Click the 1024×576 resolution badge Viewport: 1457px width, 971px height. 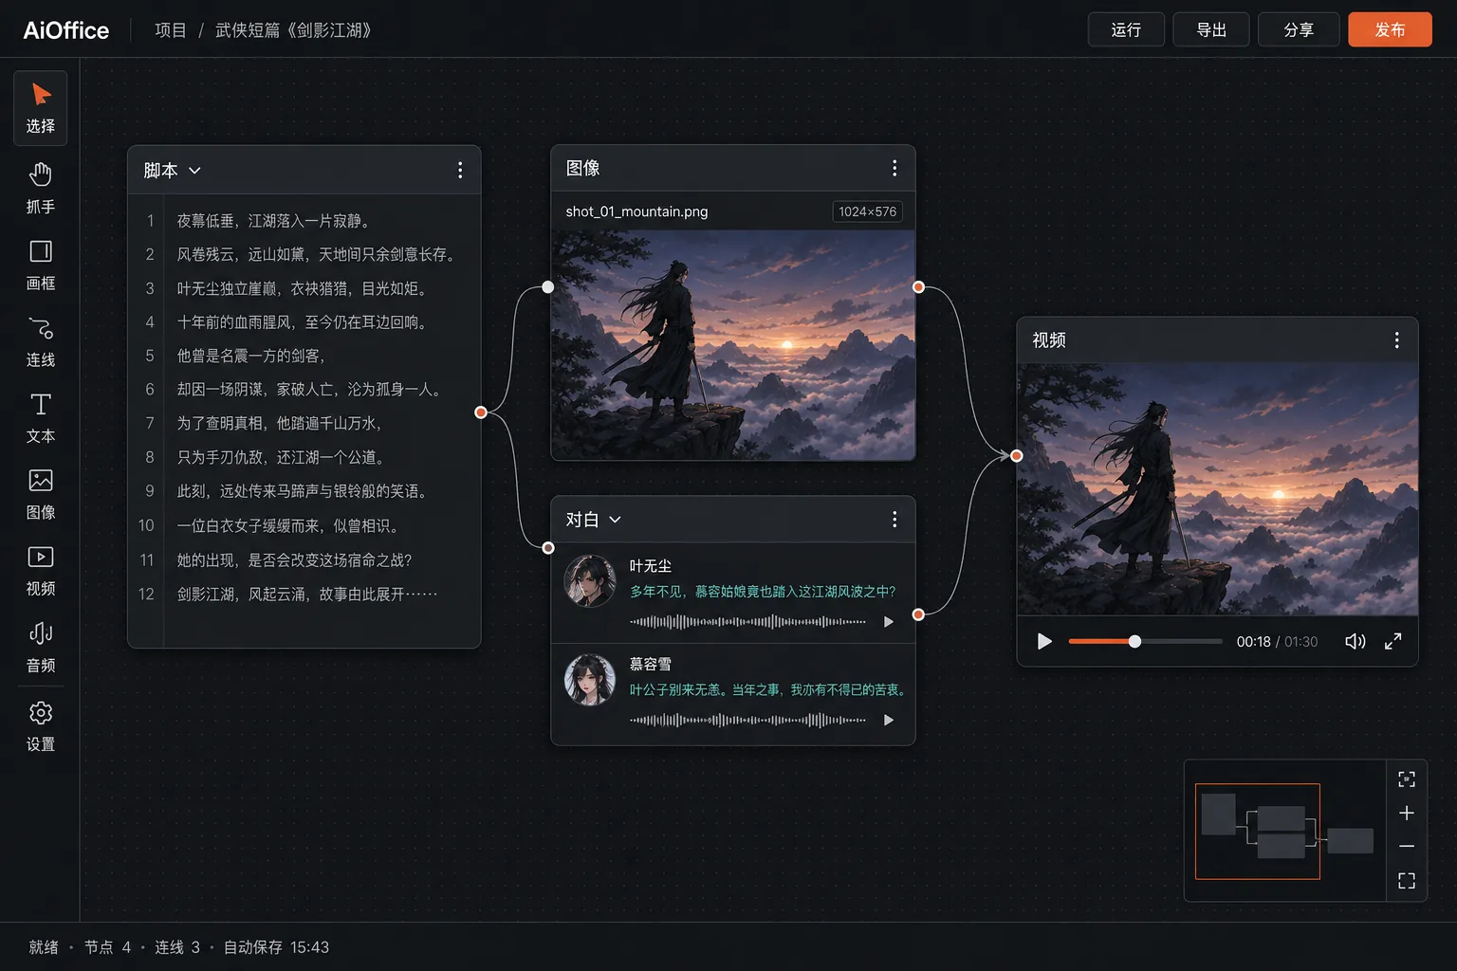click(867, 211)
